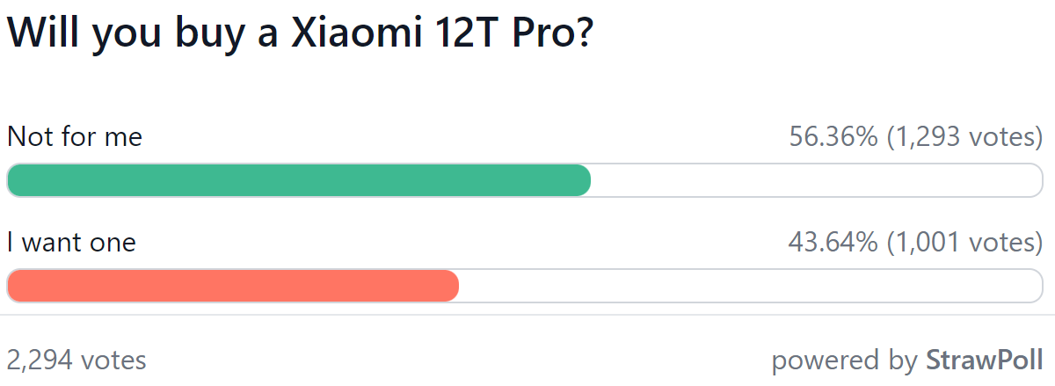Click the 'powered by' text
Image resolution: width=1055 pixels, height=386 pixels.
[x=845, y=361]
